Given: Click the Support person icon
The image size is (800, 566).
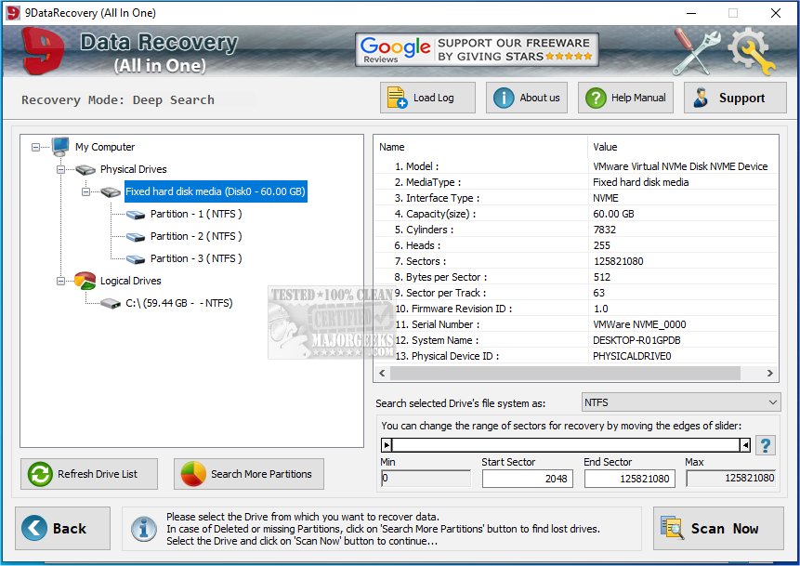Looking at the screenshot, I should tap(701, 98).
